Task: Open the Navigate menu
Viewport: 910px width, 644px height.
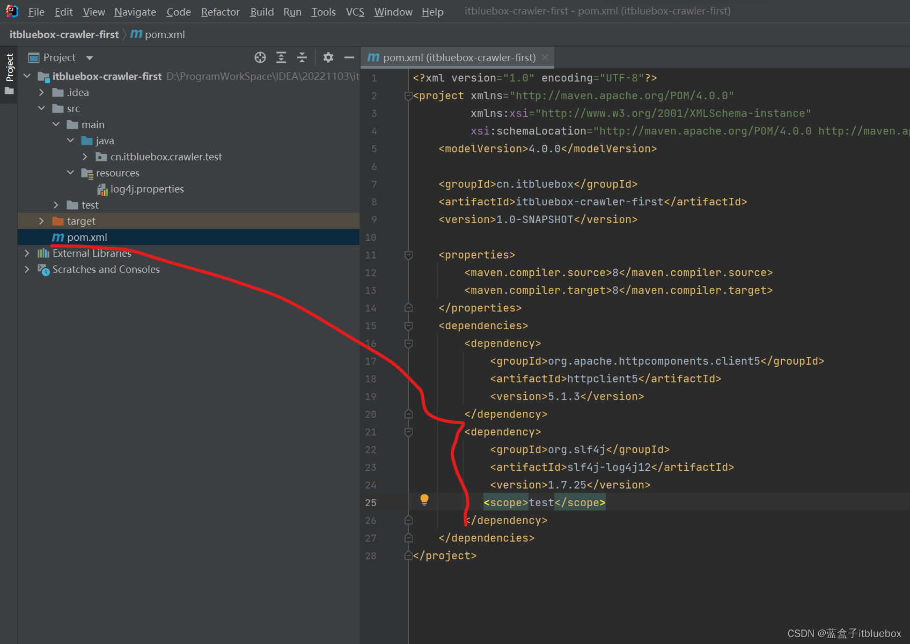Action: click(x=135, y=12)
